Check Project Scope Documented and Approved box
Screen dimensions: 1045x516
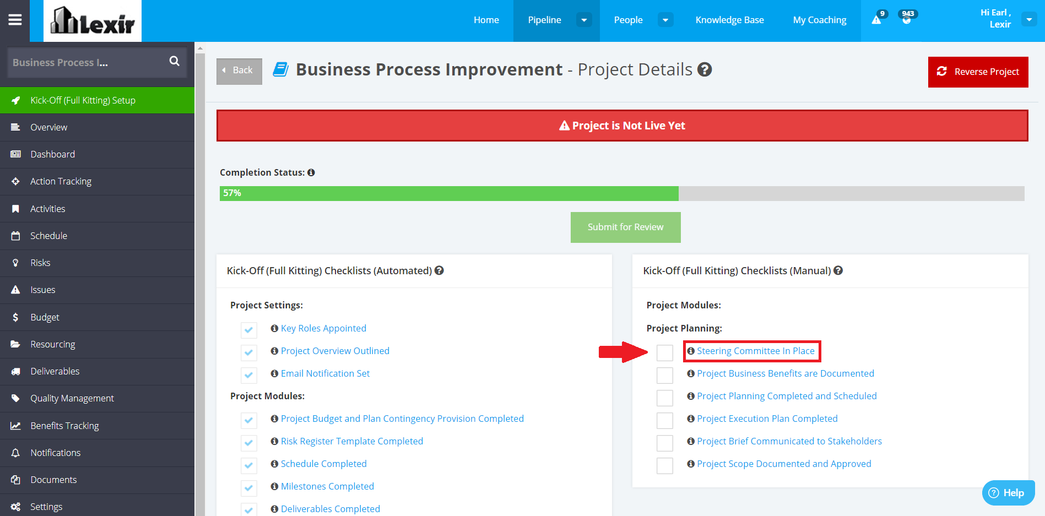[x=665, y=465]
